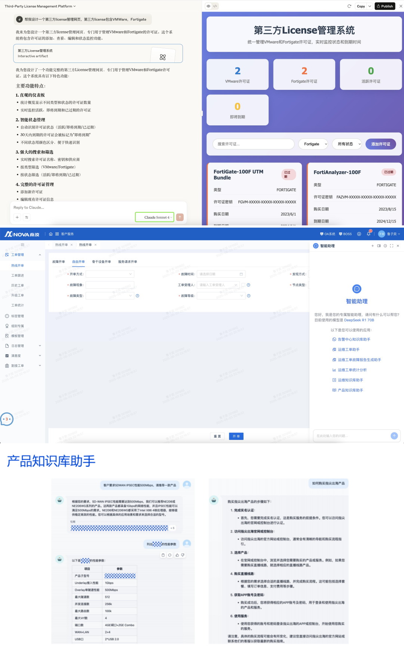404x669 pixels.
Task: Collapse the 工单管理 sidebar section
Action: pyautogui.click(x=40, y=255)
